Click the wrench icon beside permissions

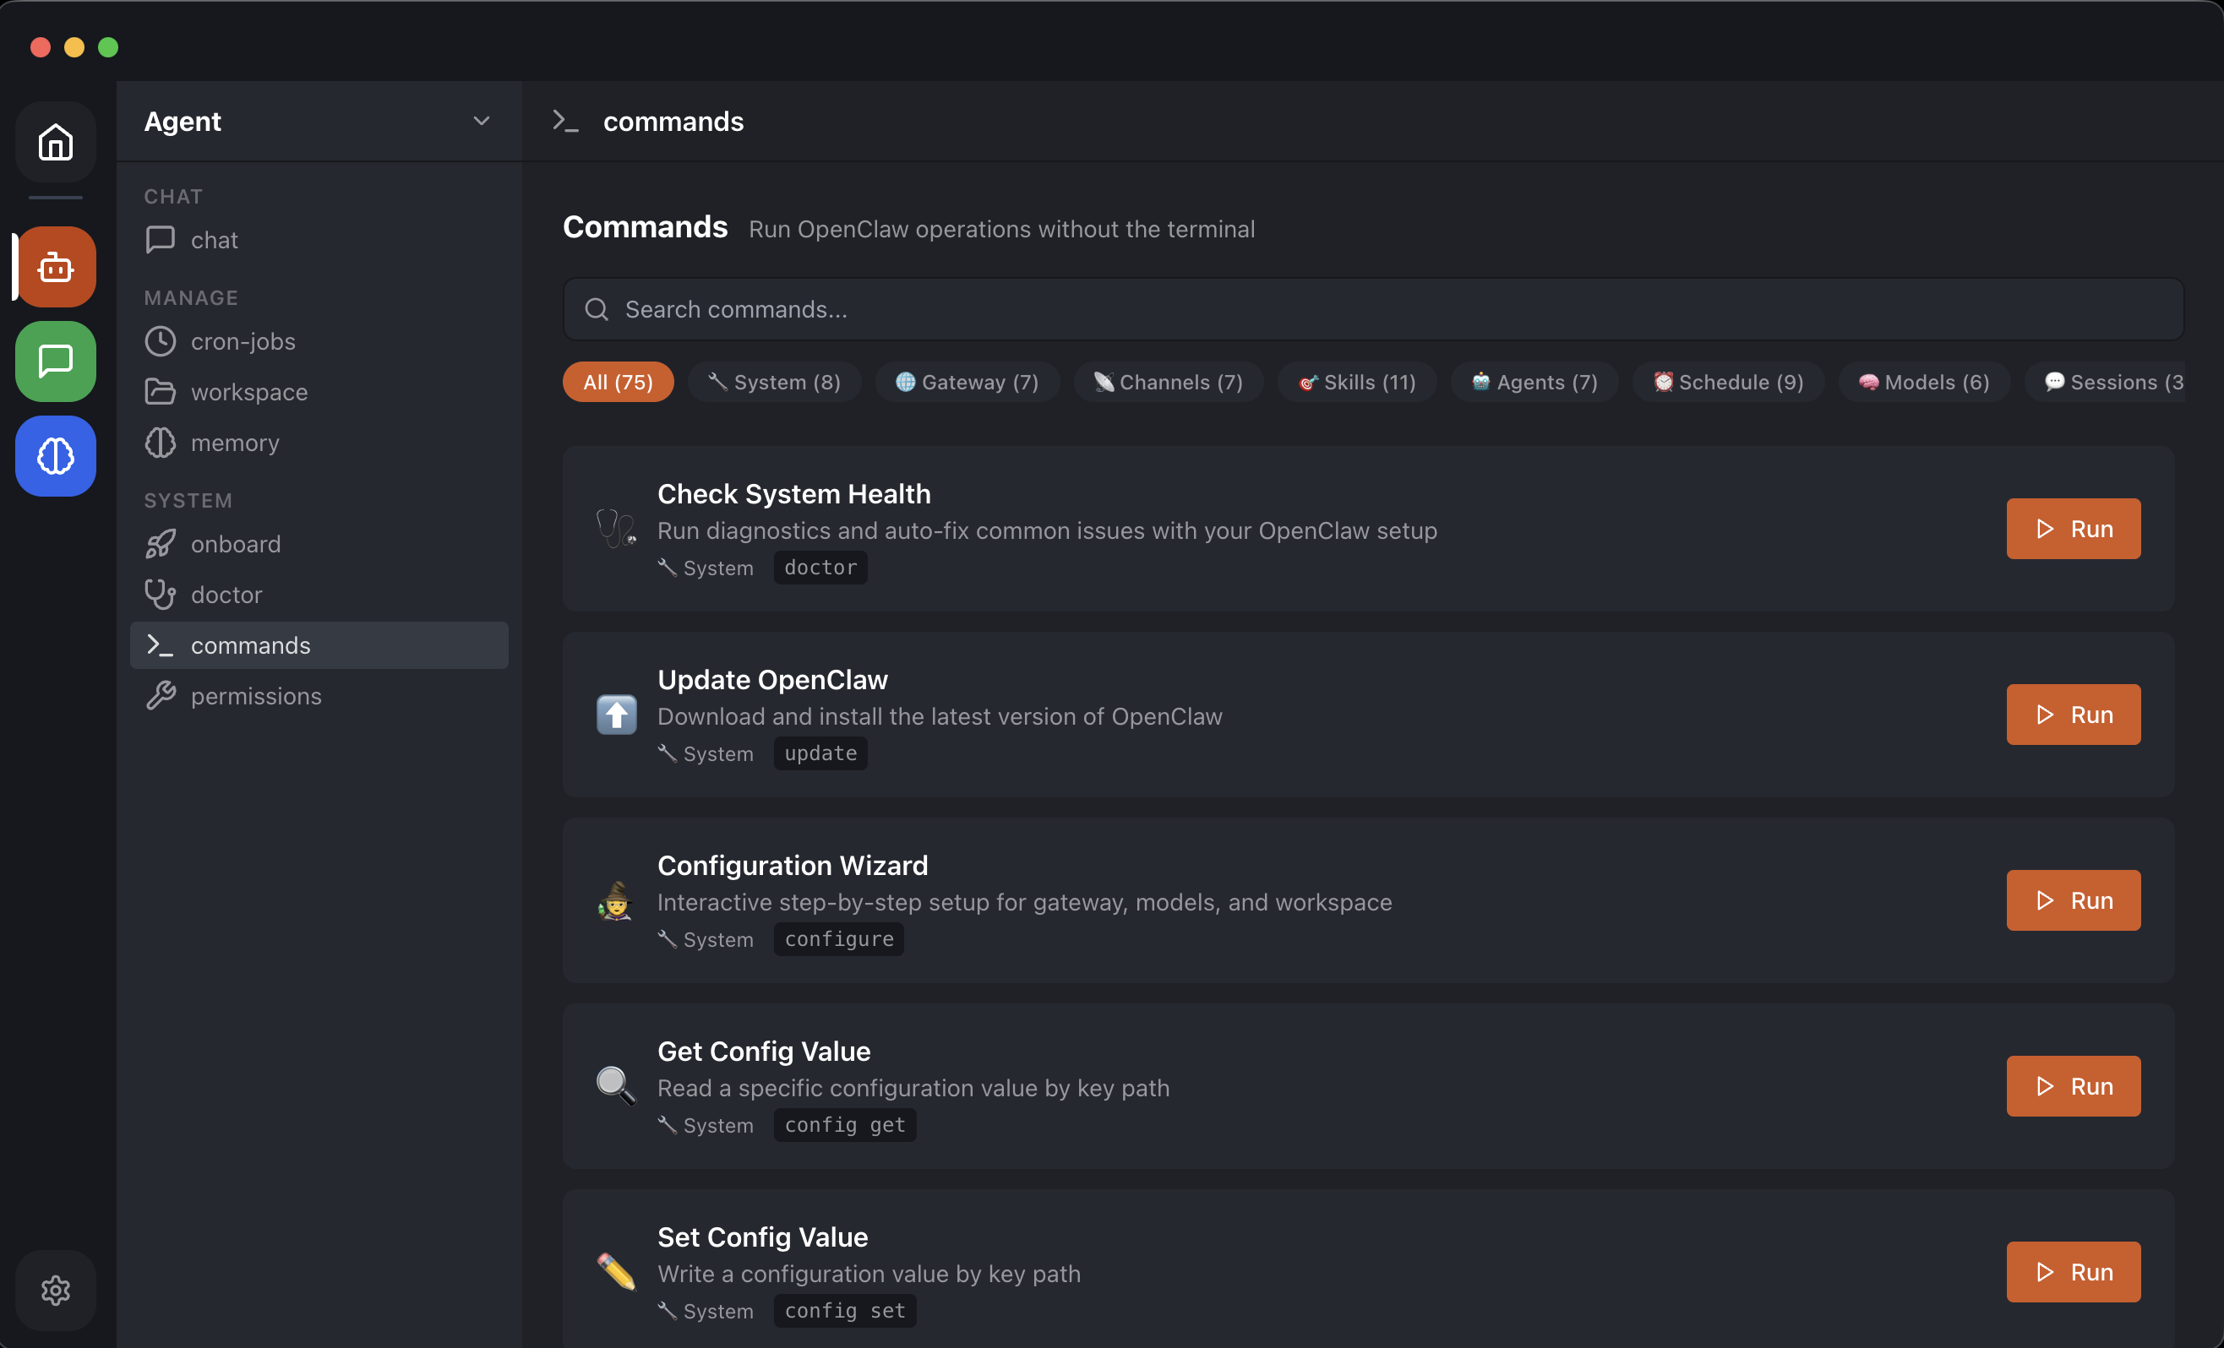tap(161, 695)
